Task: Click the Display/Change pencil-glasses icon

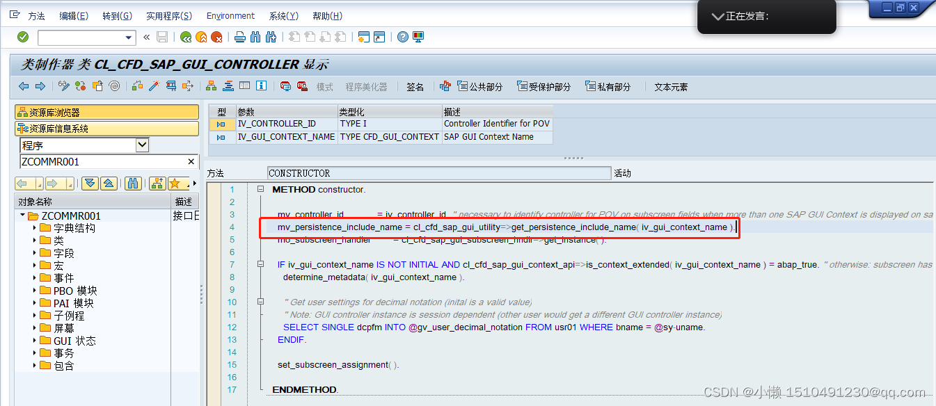Action: [64, 86]
